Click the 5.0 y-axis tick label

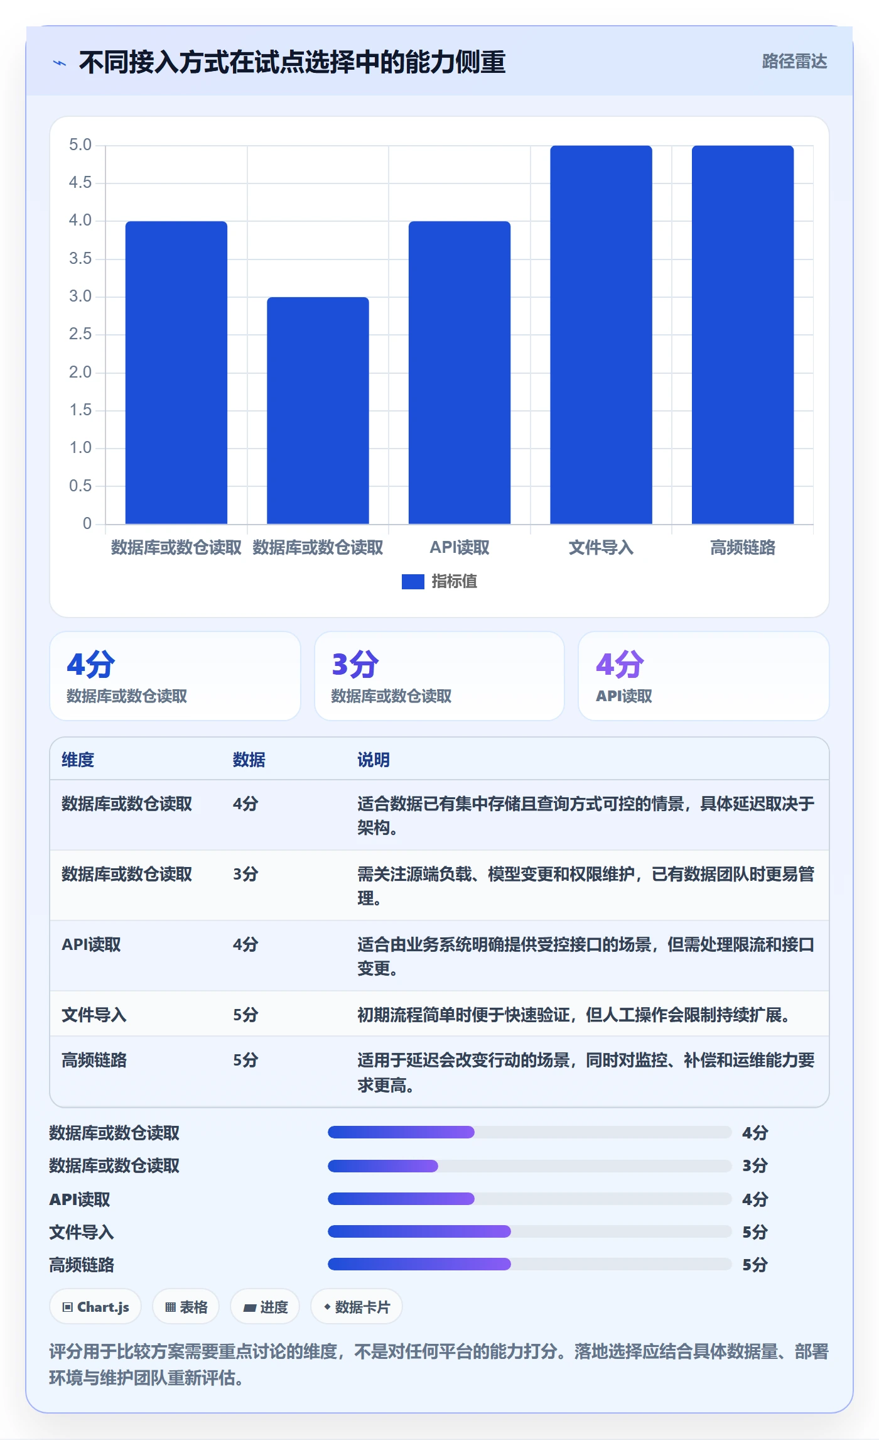tap(80, 145)
